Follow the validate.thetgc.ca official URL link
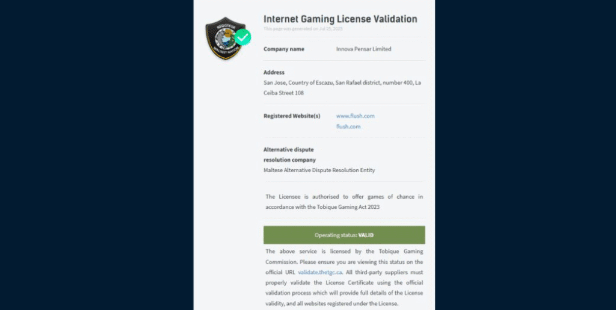 click(x=320, y=272)
